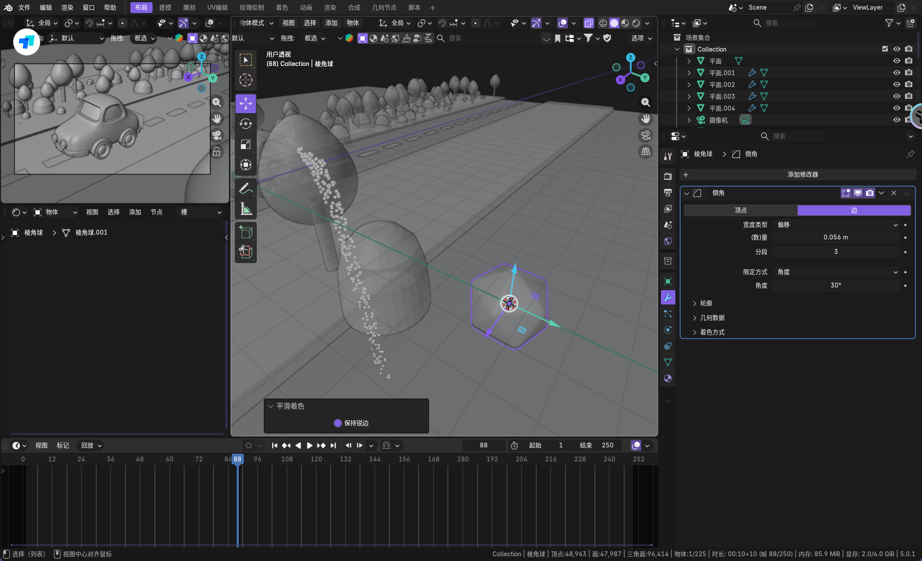The height and width of the screenshot is (561, 922).
Task: Toggle camera view in main viewport
Action: pos(646,135)
